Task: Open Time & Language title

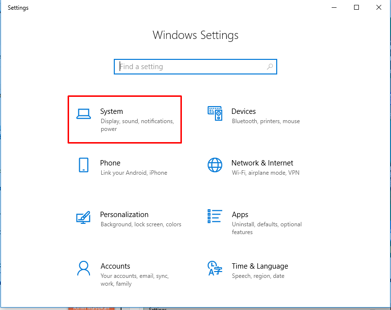Action: [x=260, y=266]
